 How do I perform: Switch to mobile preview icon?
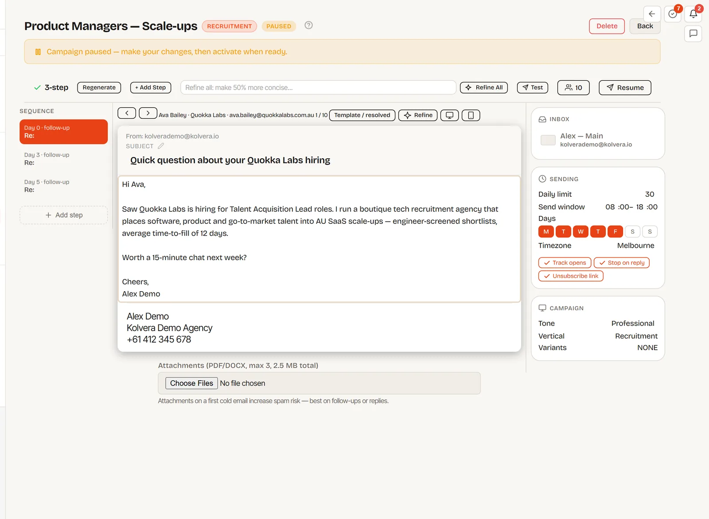click(x=471, y=115)
